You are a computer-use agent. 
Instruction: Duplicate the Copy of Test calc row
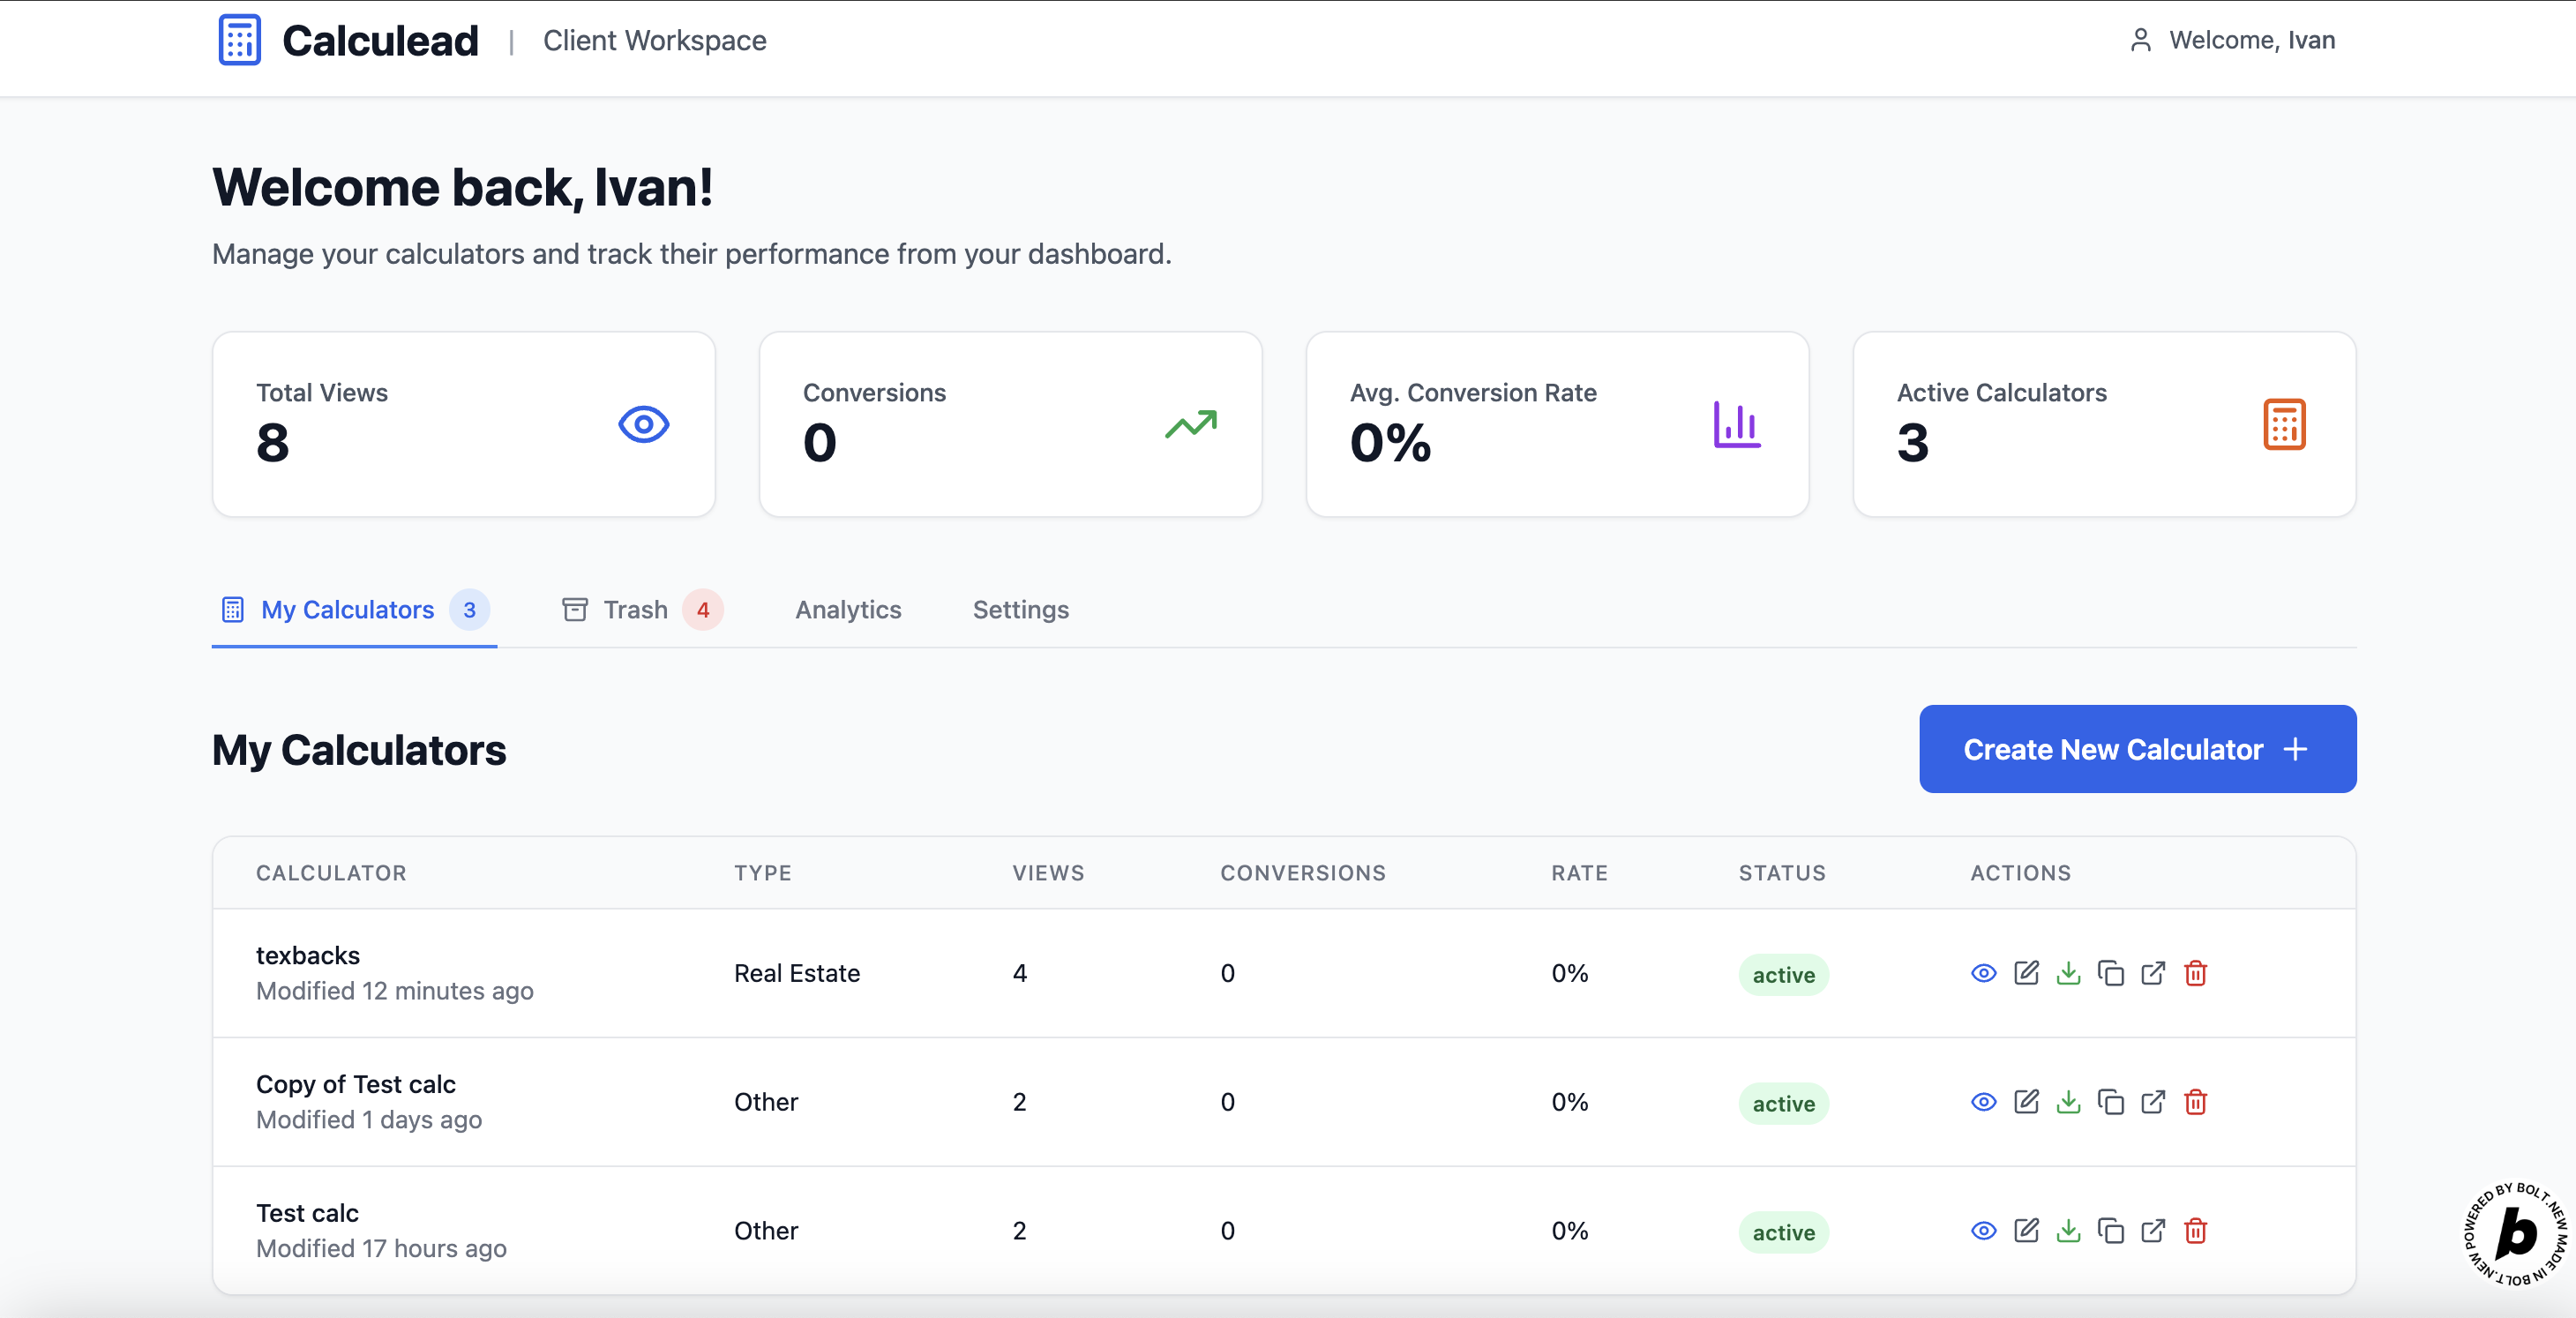[2111, 1102]
